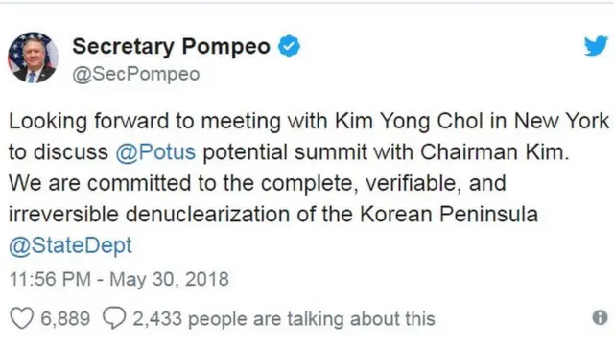Click the words 'Chairman Kim' in the tweet
614x345 pixels.
tap(495, 151)
